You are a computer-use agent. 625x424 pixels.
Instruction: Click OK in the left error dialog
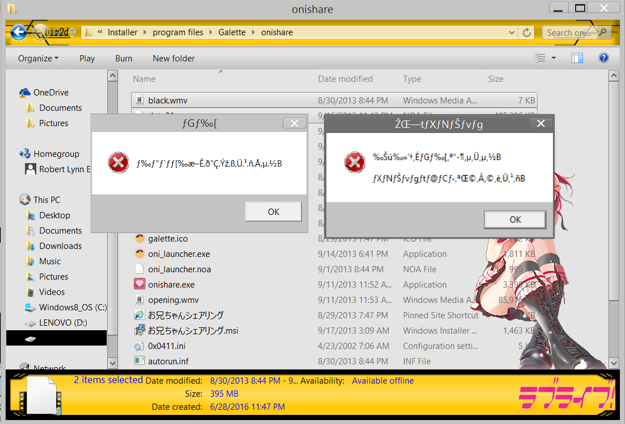point(274,211)
